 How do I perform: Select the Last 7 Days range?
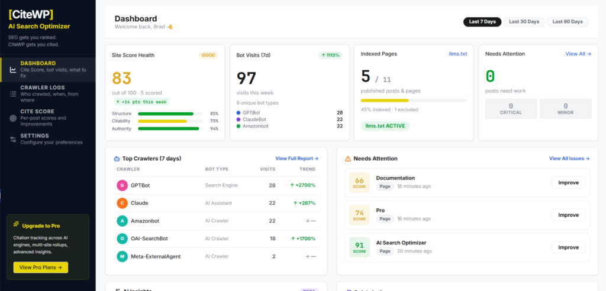(x=482, y=22)
